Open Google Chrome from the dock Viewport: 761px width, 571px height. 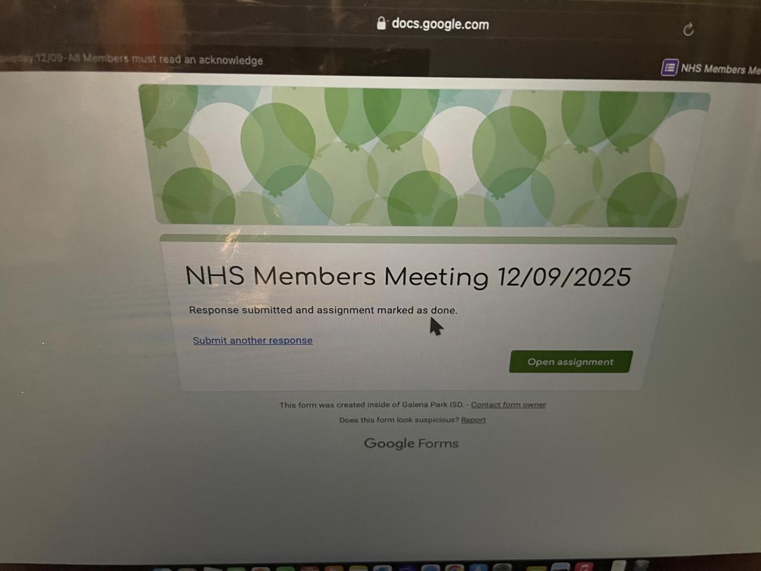tap(454, 567)
